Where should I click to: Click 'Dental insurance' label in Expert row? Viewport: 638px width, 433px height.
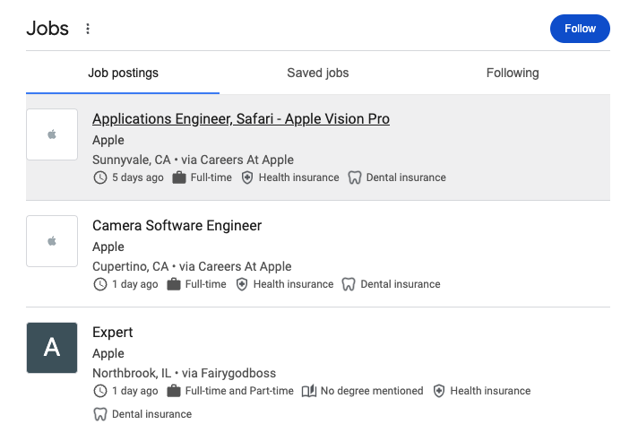pyautogui.click(x=151, y=414)
